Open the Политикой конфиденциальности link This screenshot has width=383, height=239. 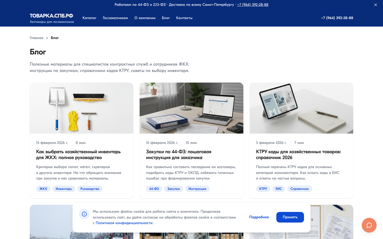(x=124, y=223)
